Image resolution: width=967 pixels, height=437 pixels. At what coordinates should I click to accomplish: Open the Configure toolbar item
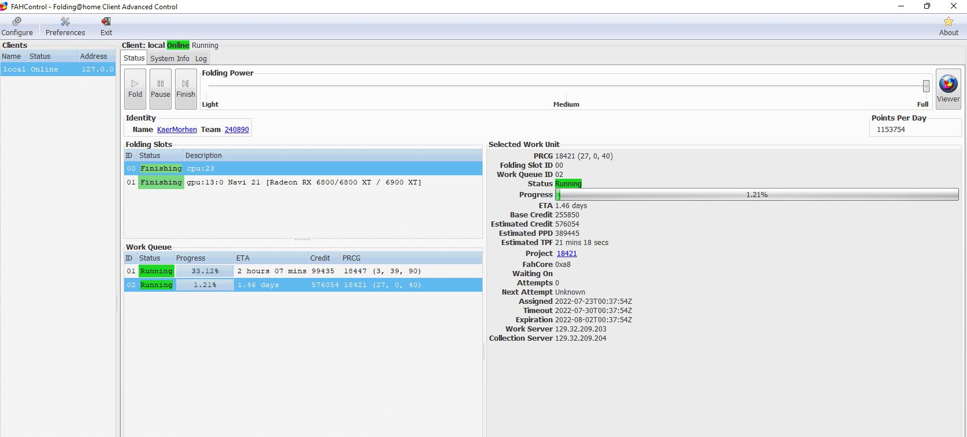click(x=17, y=27)
